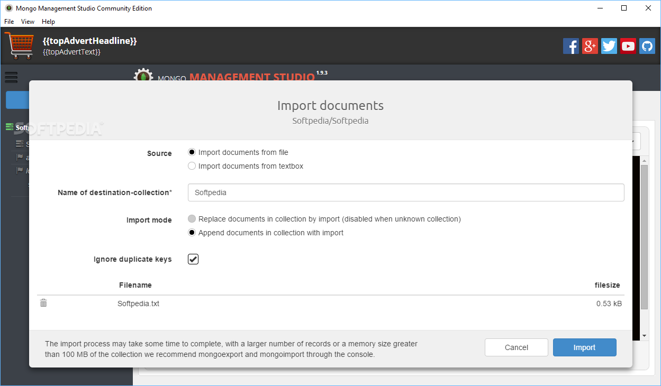This screenshot has height=386, width=661.
Task: Open the File menu
Action: pyautogui.click(x=9, y=22)
